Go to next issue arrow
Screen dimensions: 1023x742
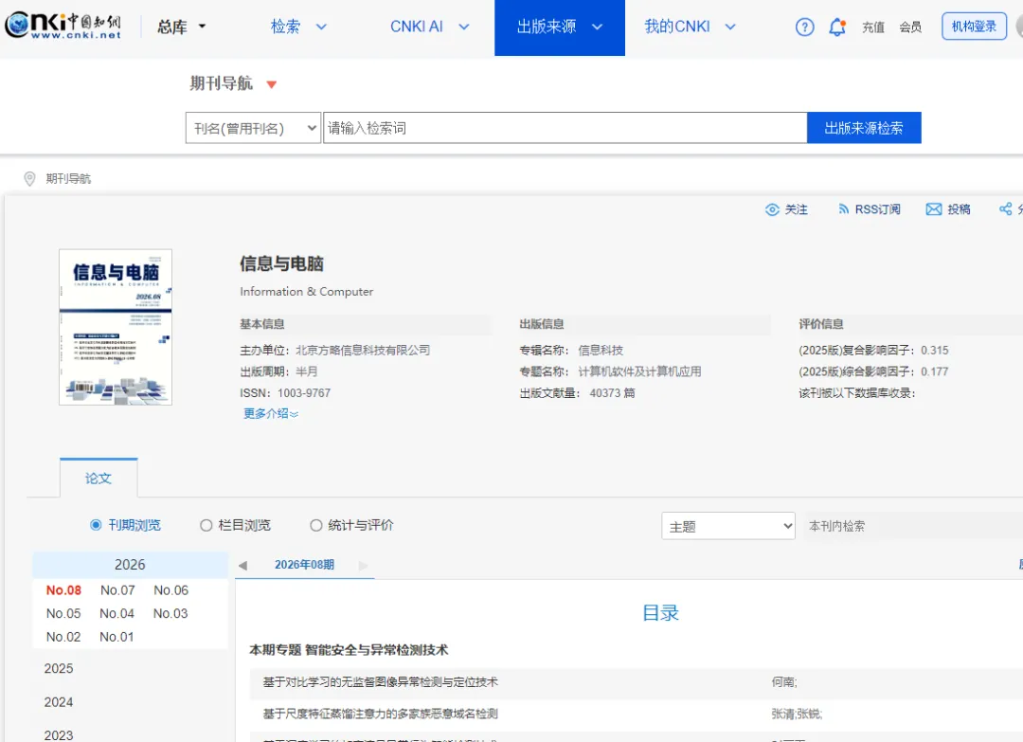coord(364,566)
